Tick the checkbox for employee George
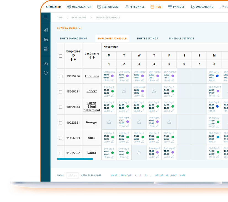This screenshot has height=202, width=228. (x=61, y=123)
